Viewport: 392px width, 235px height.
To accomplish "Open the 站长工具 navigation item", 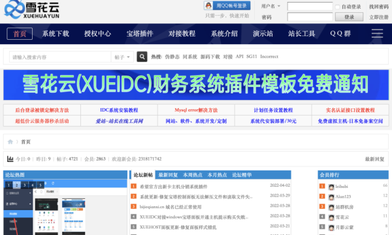I will click(301, 34).
